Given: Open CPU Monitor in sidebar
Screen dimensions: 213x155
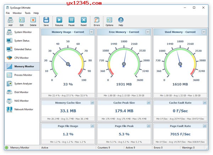Looking at the screenshot, I should (x=22, y=58).
